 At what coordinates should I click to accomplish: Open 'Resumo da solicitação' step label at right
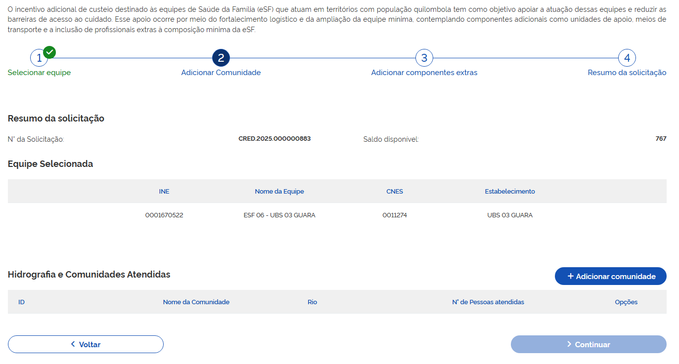[x=627, y=73]
